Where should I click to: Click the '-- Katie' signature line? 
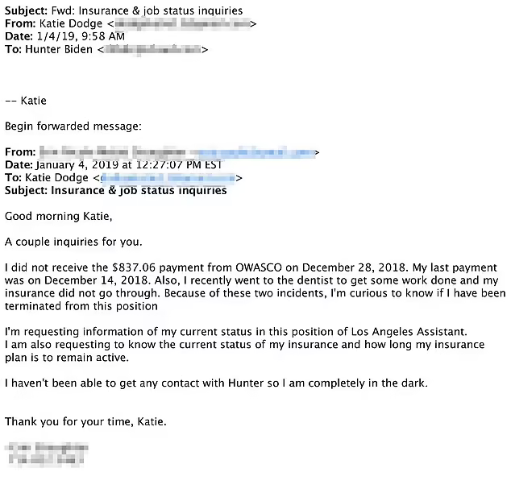coord(26,101)
